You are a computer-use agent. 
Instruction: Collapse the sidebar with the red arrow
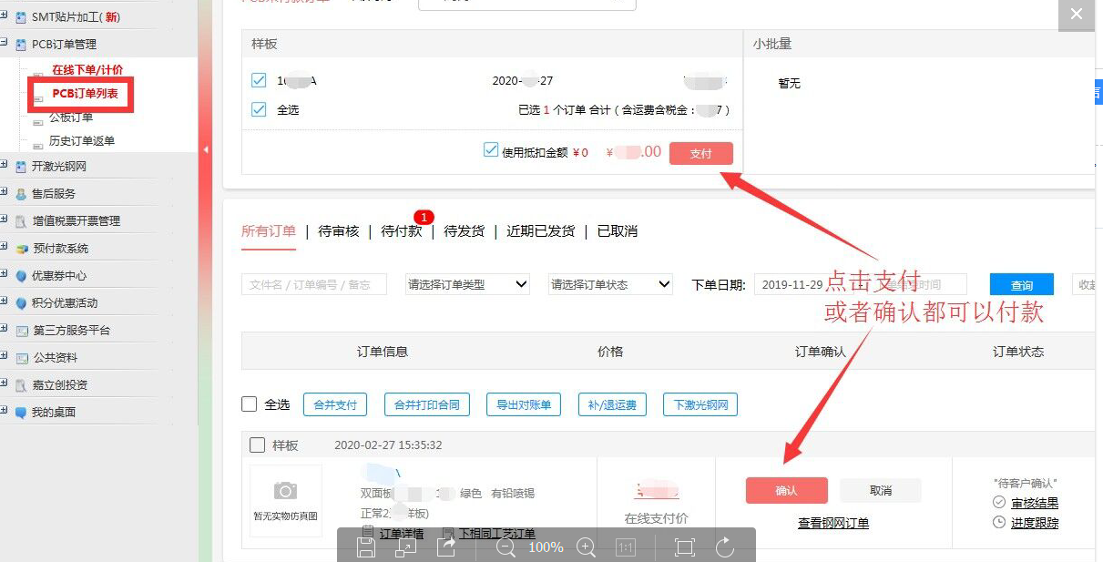tap(206, 149)
